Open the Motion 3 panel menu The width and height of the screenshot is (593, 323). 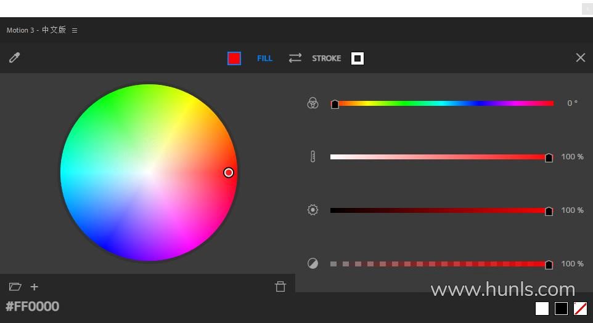75,30
